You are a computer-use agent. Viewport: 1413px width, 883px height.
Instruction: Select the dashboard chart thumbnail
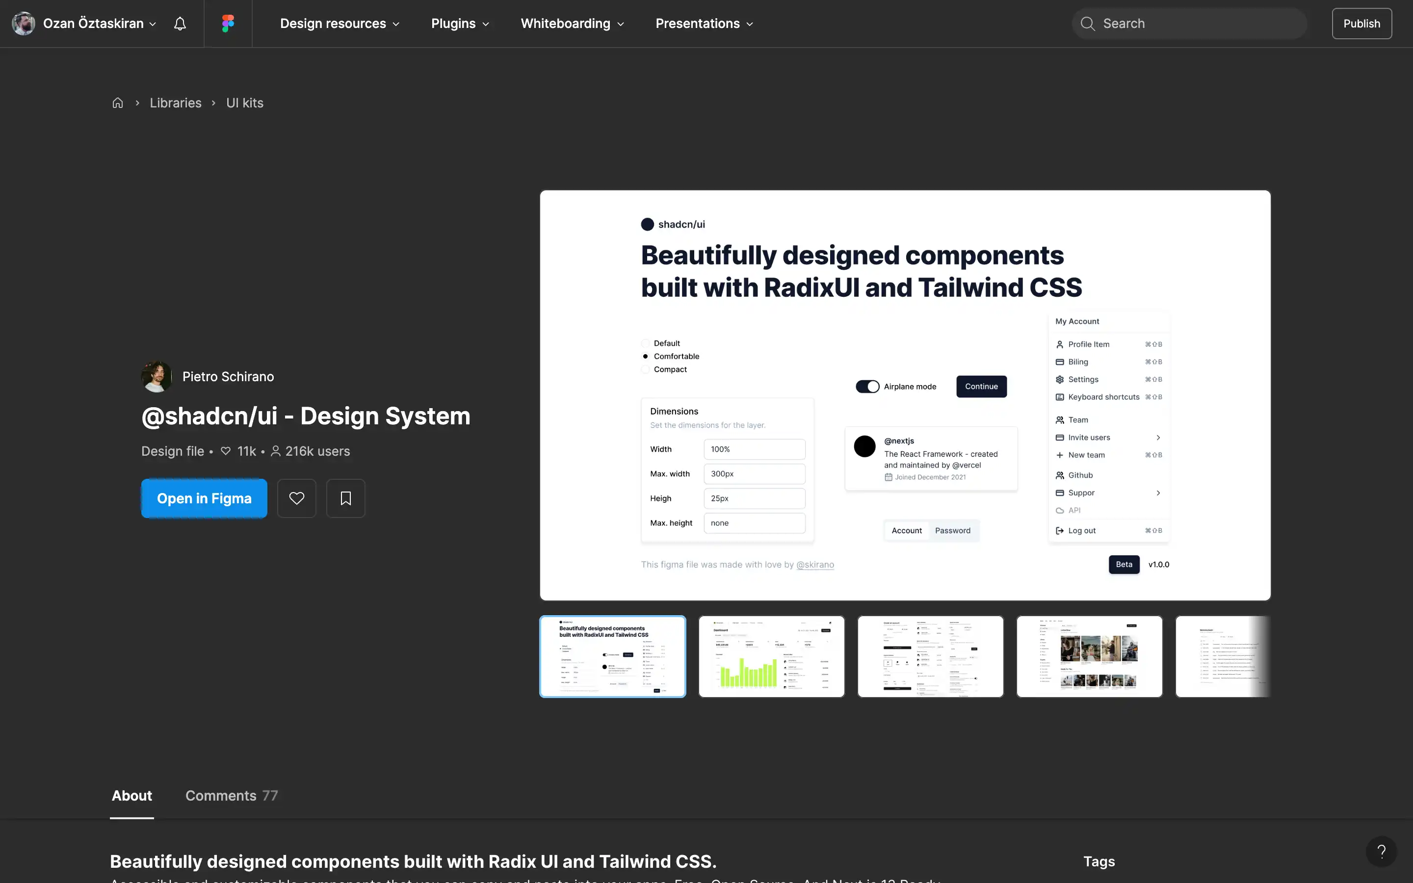point(771,656)
